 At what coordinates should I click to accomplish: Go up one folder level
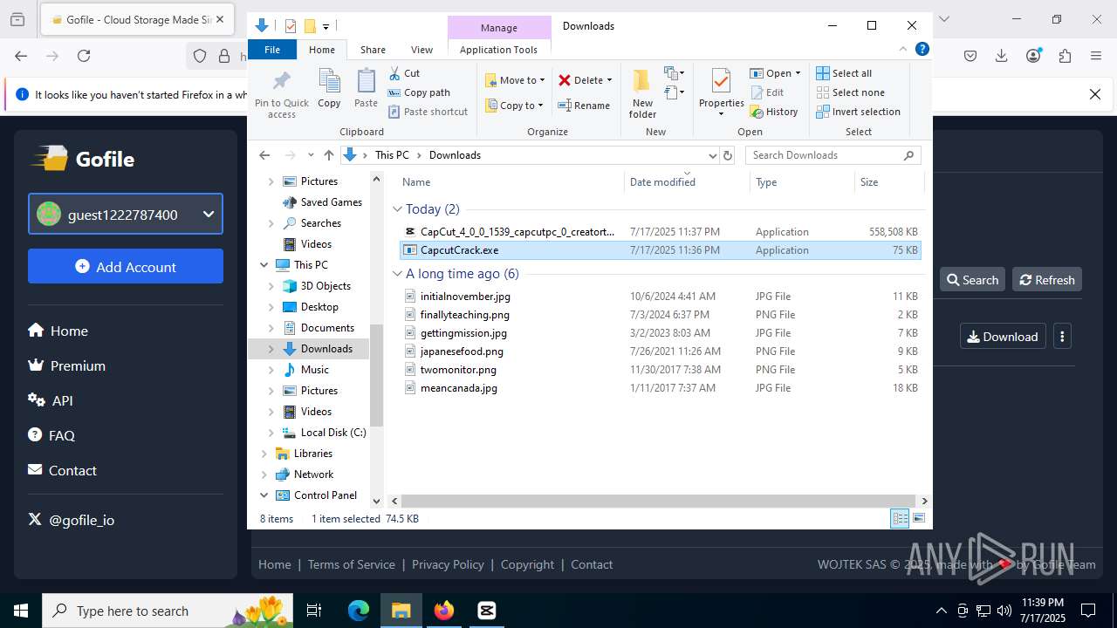[328, 155]
